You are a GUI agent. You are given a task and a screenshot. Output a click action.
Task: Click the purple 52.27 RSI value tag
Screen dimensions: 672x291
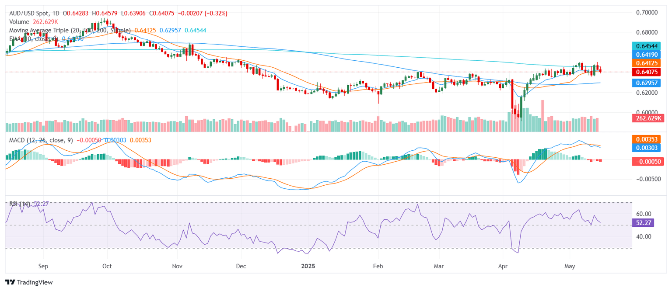tap(643, 222)
